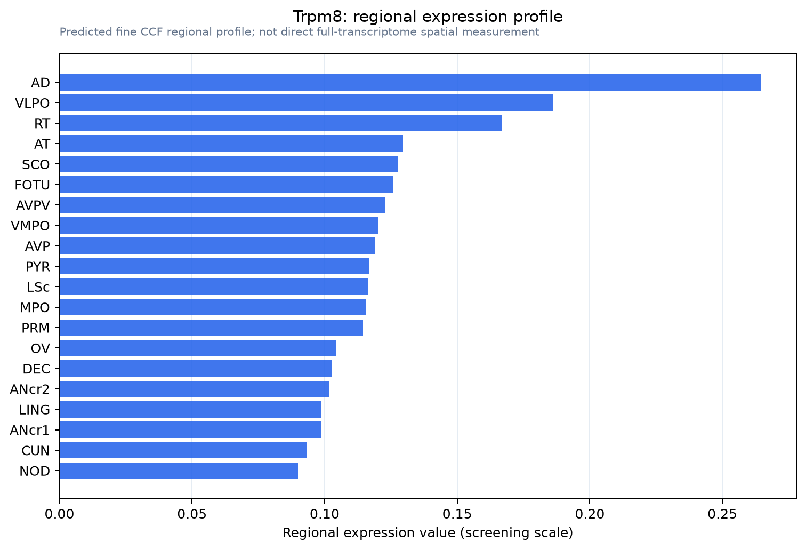Viewport: 806px width, 550px height.
Task: Click the ANcr2 region label
Action: point(30,389)
